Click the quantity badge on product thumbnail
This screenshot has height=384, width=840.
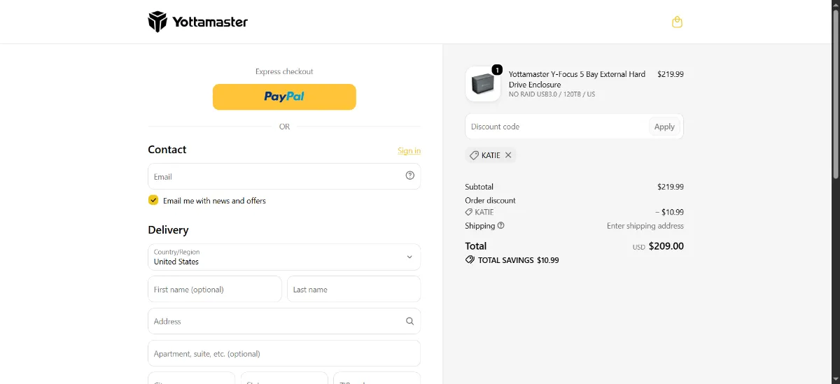pos(497,69)
